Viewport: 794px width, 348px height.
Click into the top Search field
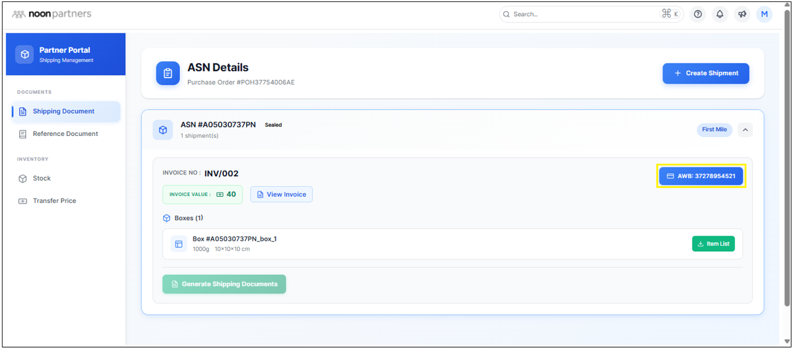click(x=583, y=14)
